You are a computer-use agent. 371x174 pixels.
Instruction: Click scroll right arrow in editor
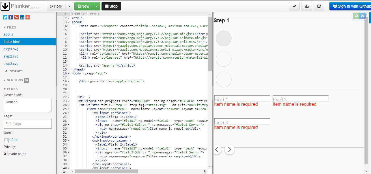[205, 171]
